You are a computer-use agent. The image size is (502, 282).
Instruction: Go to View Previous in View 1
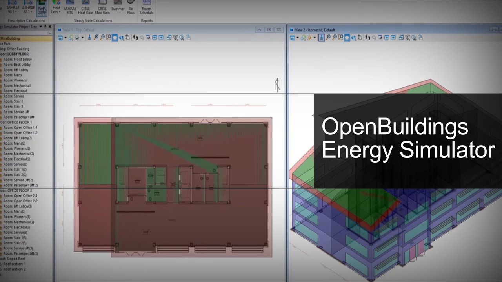pos(155,38)
